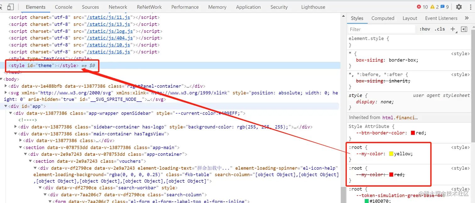The image size is (475, 203).
Task: Open the Memory tab
Action: (217, 7)
